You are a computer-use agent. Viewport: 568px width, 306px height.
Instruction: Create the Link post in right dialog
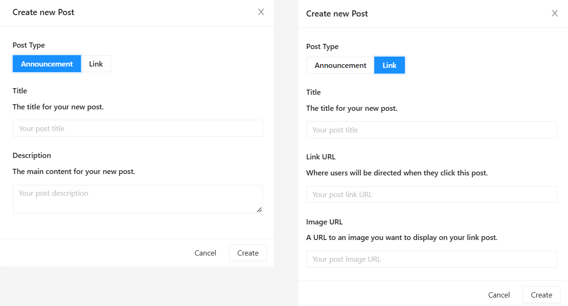[542, 295]
